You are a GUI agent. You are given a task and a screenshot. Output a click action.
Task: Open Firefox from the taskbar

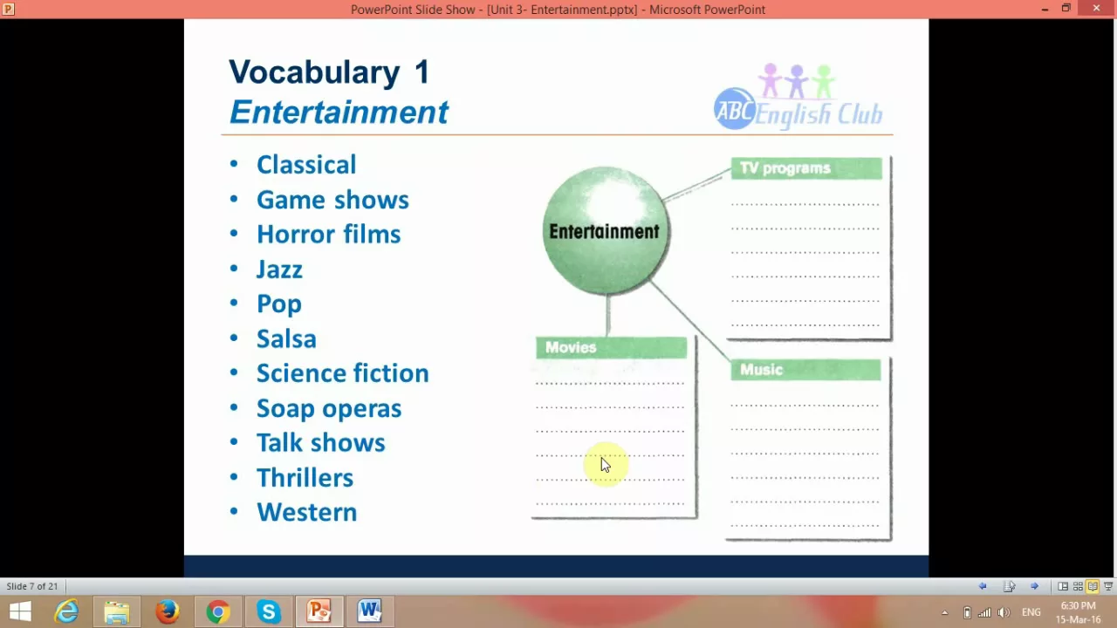[x=167, y=611]
